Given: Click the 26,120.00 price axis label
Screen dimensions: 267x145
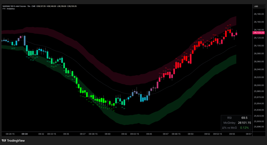Looking at the screenshot, I should [x=259, y=38].
